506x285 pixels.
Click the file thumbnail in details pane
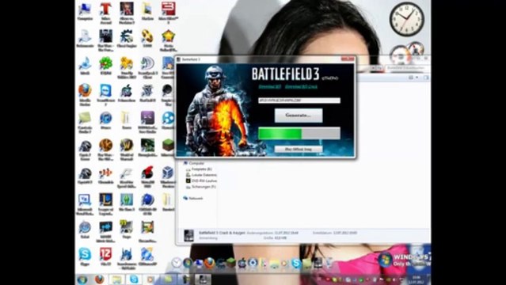(x=188, y=235)
